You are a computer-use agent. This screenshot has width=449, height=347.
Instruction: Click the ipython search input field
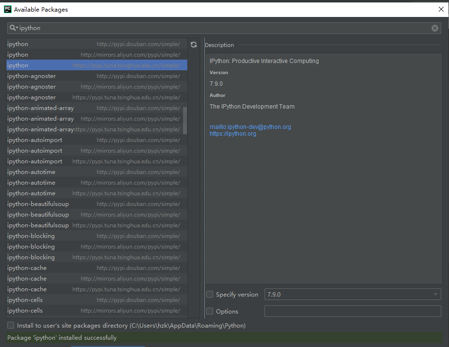(224, 28)
